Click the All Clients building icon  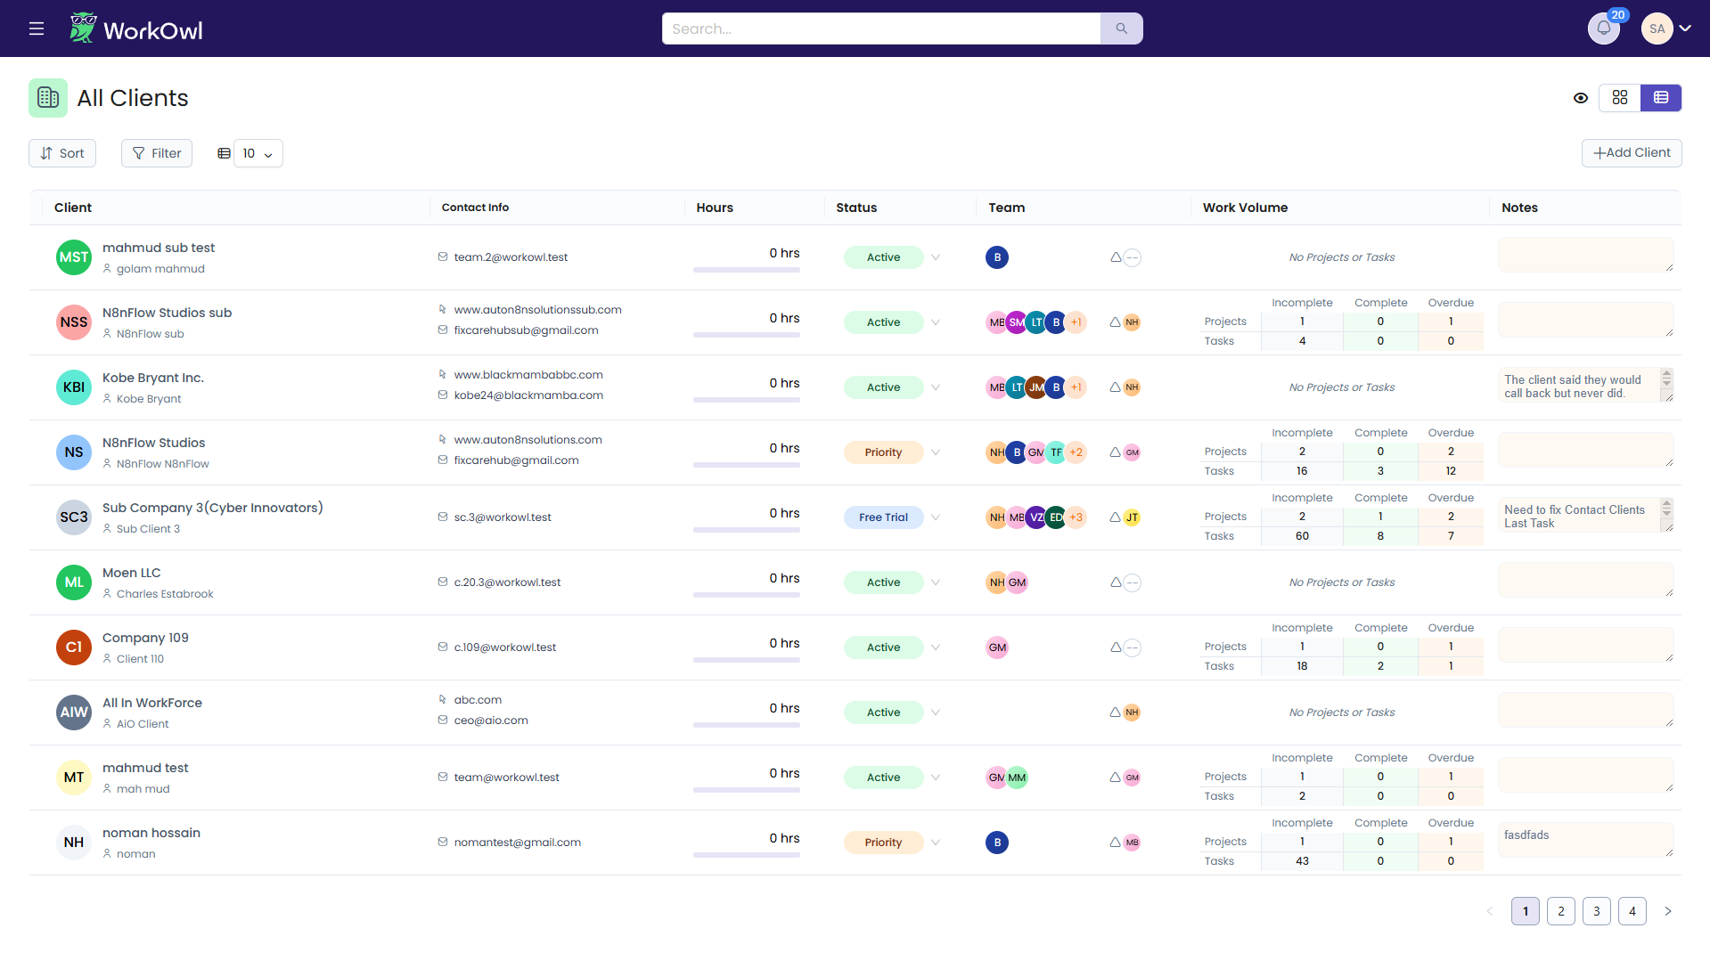48,98
